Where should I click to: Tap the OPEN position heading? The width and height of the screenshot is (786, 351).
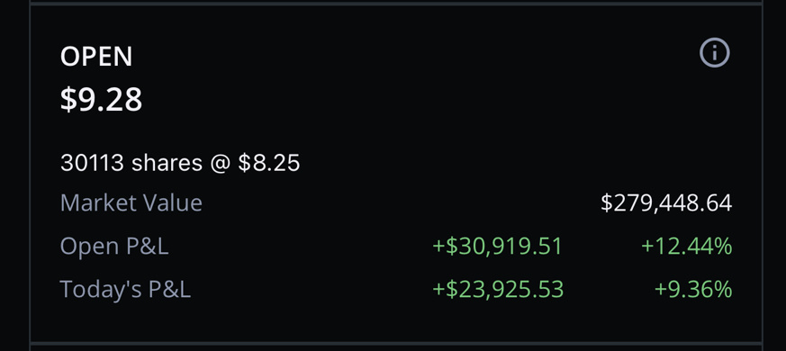(96, 57)
